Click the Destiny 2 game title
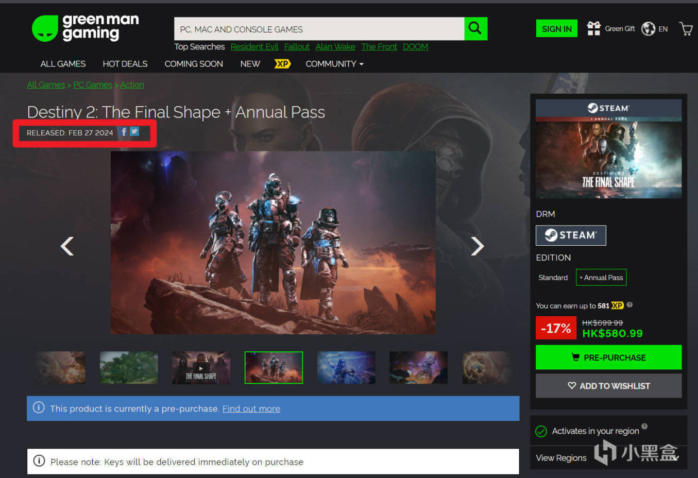This screenshot has height=478, width=698. point(176,112)
